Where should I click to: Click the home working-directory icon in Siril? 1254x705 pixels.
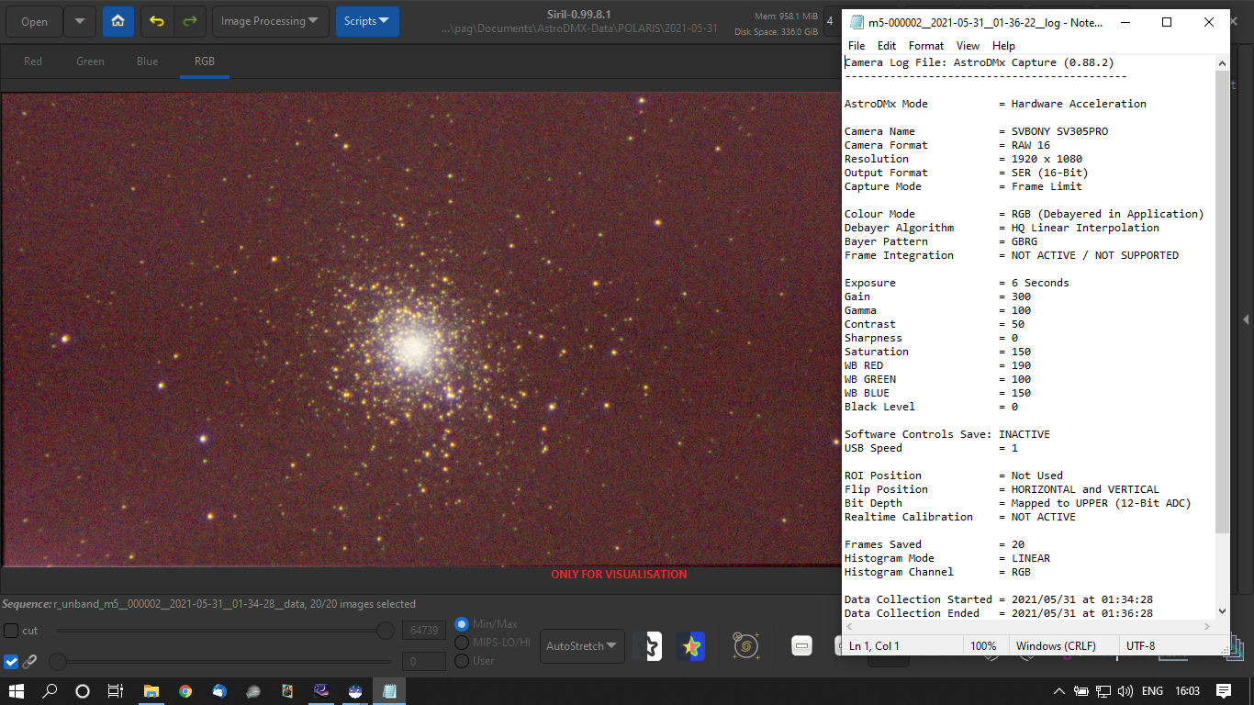pyautogui.click(x=118, y=21)
